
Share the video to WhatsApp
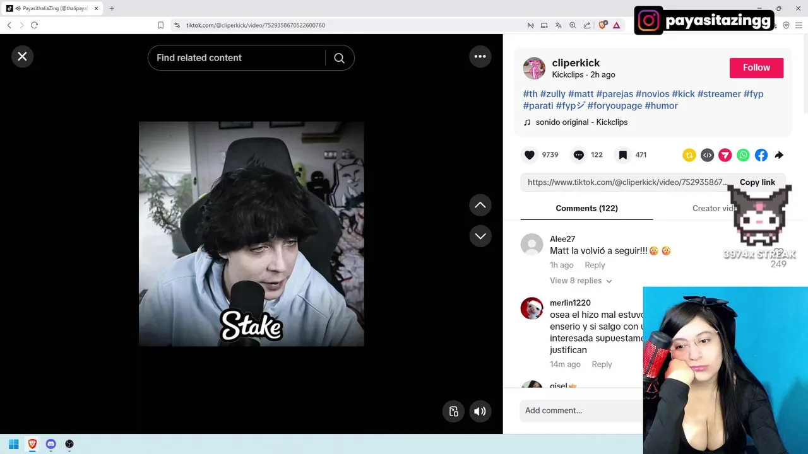click(744, 155)
